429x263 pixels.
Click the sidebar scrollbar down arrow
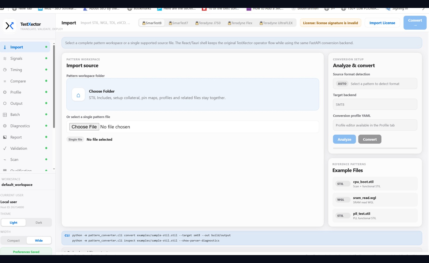click(x=54, y=169)
